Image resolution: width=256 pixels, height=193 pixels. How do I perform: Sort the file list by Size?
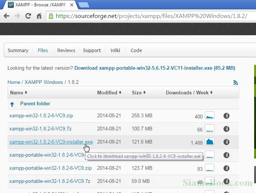click(138, 93)
